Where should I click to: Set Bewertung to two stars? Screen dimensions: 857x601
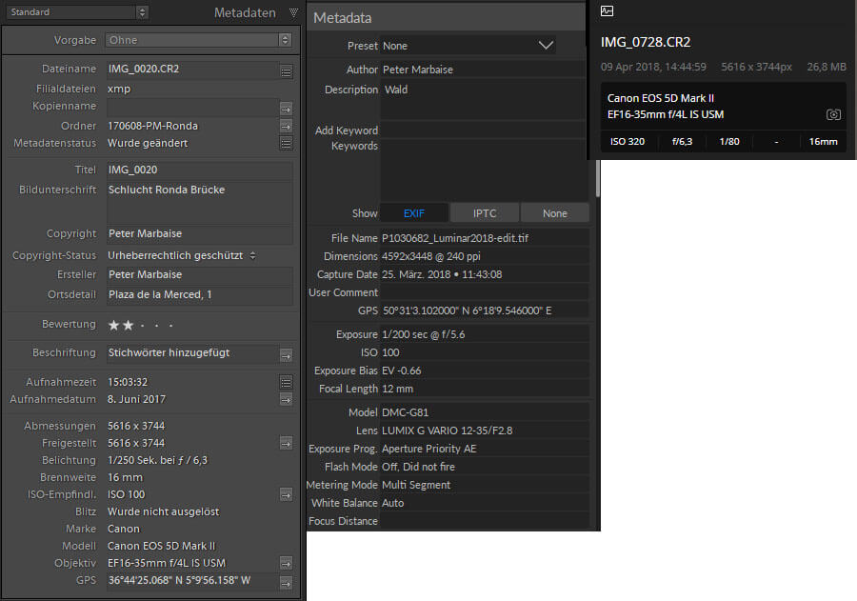pyautogui.click(x=128, y=326)
